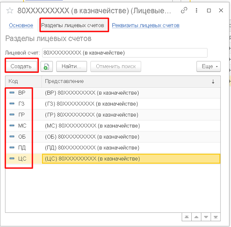The height and width of the screenshot is (227, 231).
Task: Sort by Представление column arrow
Action: point(213,81)
